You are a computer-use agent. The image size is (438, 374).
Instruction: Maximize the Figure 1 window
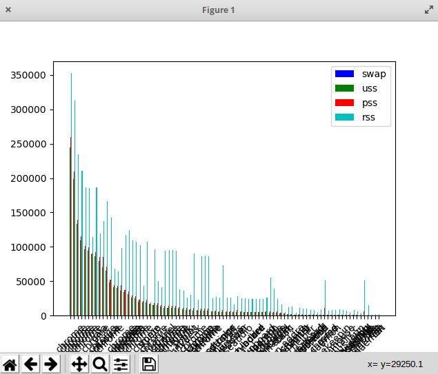click(x=429, y=10)
